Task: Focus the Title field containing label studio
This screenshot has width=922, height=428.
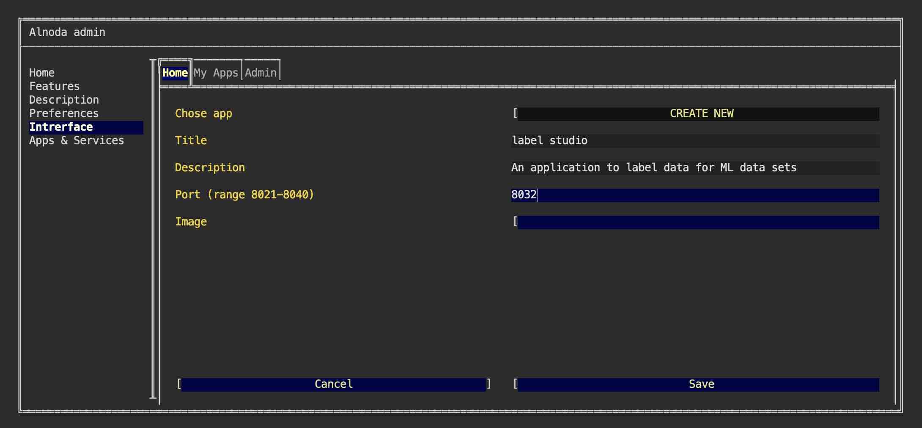Action: (x=695, y=141)
